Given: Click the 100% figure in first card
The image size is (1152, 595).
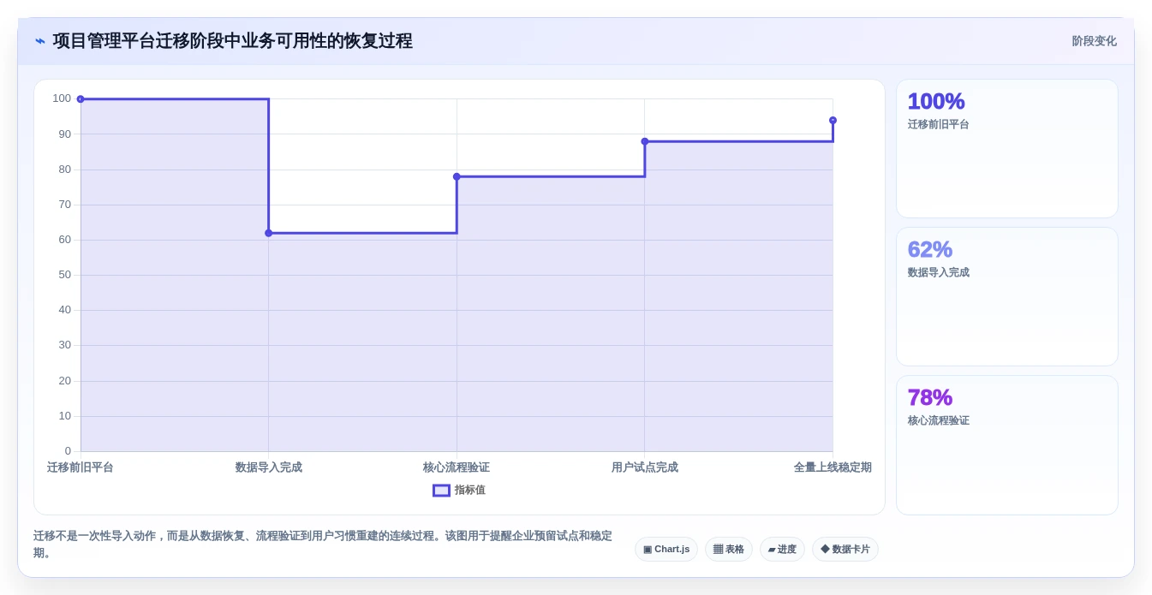Looking at the screenshot, I should coord(936,101).
